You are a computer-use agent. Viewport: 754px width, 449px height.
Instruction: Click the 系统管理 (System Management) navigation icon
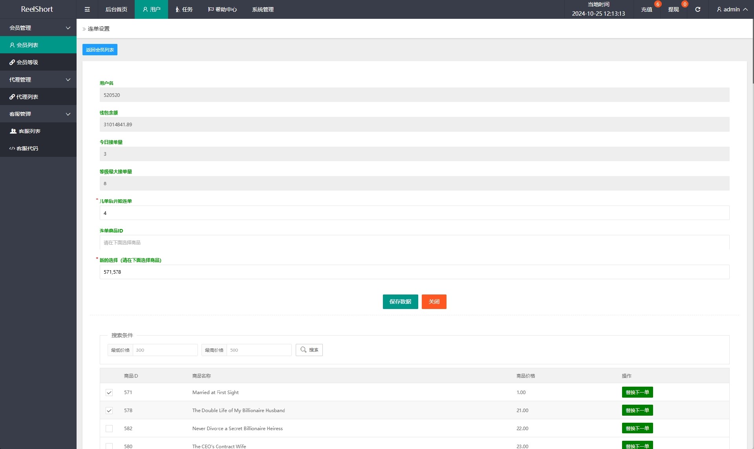pyautogui.click(x=262, y=9)
